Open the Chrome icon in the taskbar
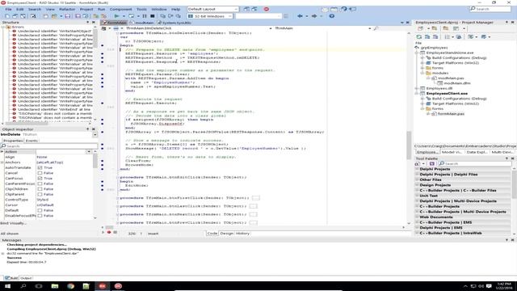The image size is (517, 291). [x=70, y=286]
